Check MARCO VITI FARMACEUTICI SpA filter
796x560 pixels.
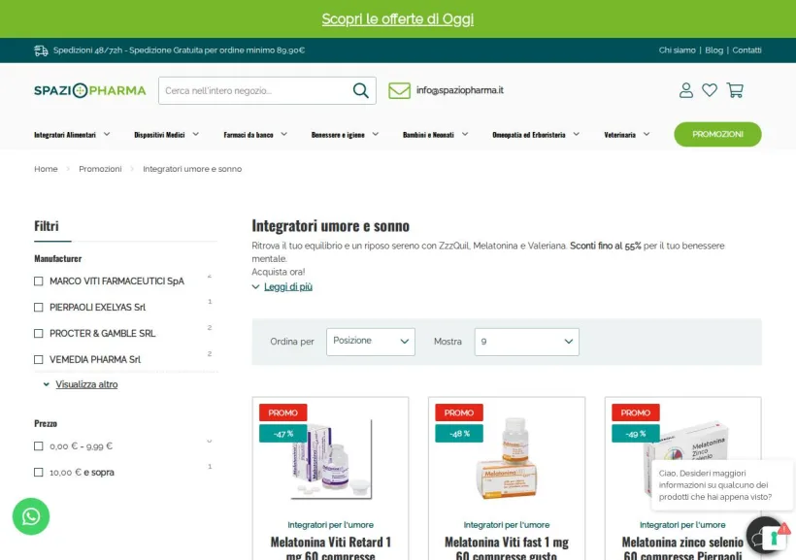39,281
